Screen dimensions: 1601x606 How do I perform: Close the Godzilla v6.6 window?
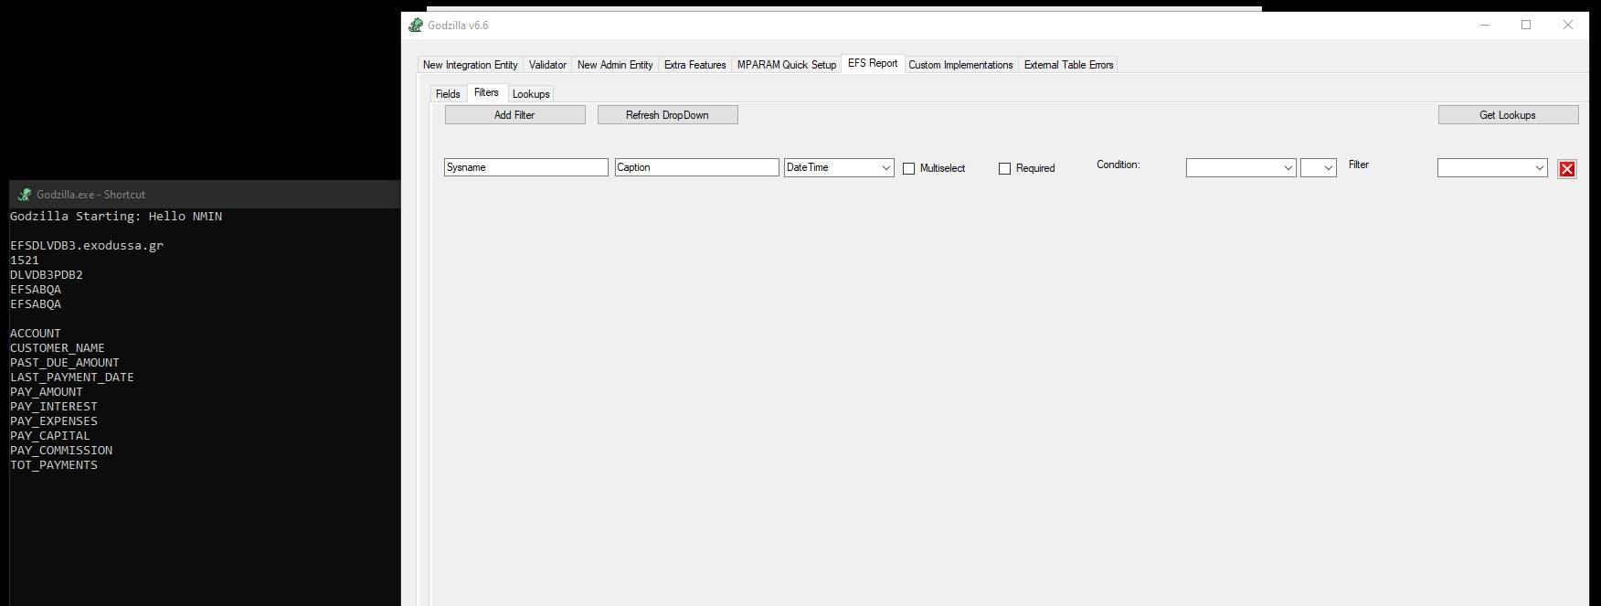tap(1567, 26)
